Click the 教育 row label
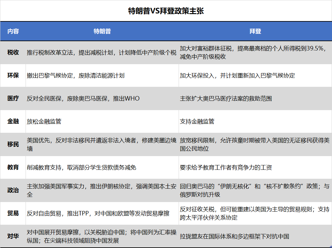Image resolution: width=332 pixels, height=248 pixels. 13,167
